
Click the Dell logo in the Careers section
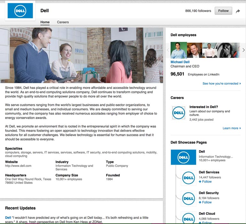pos(179,113)
